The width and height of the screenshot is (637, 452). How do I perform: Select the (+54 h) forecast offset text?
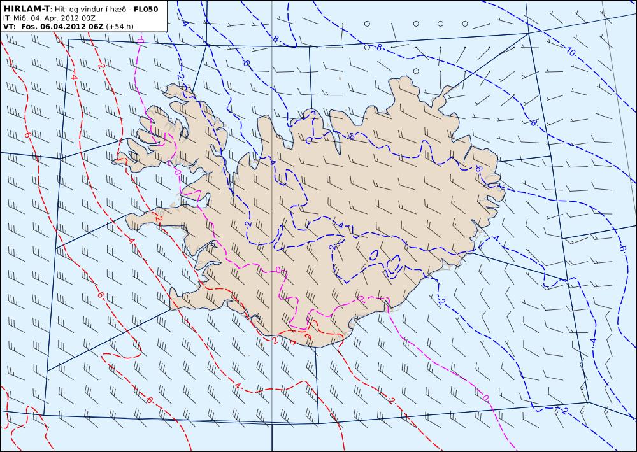click(x=120, y=26)
